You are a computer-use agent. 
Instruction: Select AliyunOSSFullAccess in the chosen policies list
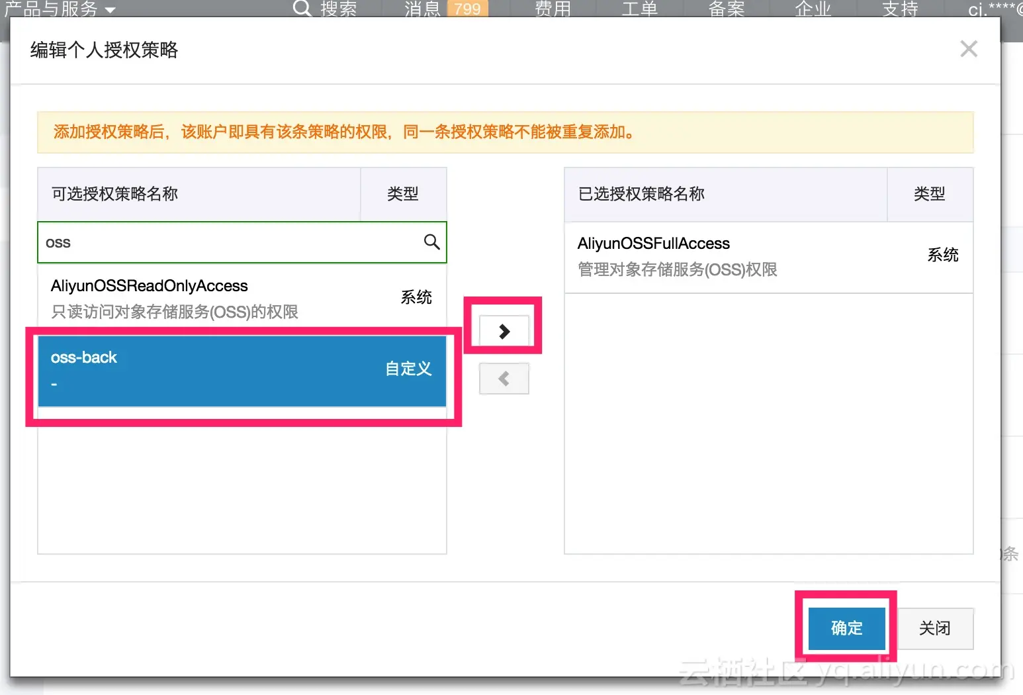coord(769,257)
